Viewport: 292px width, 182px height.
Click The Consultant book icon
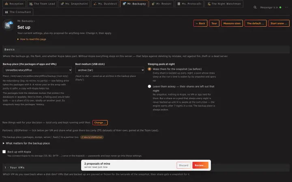pyautogui.click(x=6, y=12)
